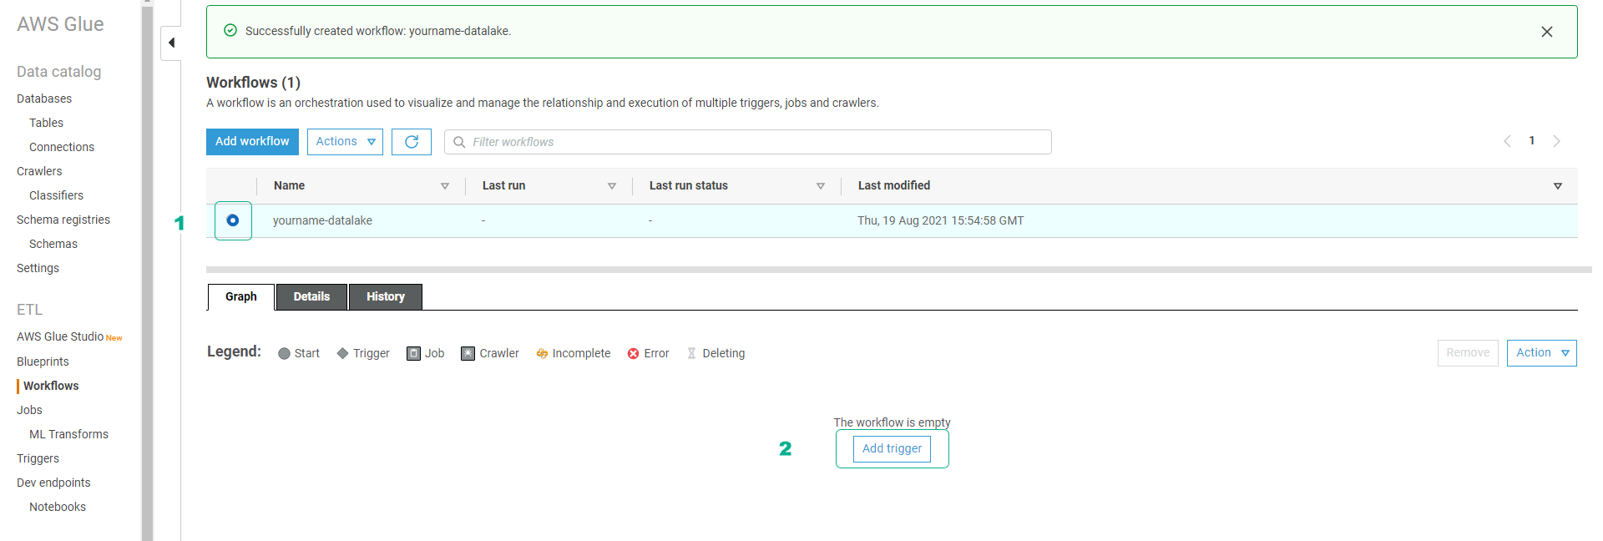This screenshot has width=1603, height=541.
Task: Click the Add trigger button
Action: (x=892, y=449)
